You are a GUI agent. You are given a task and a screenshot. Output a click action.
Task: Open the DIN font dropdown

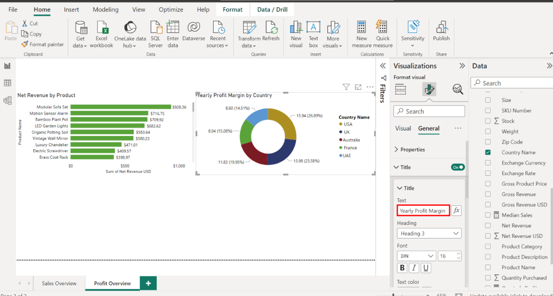[416, 256]
